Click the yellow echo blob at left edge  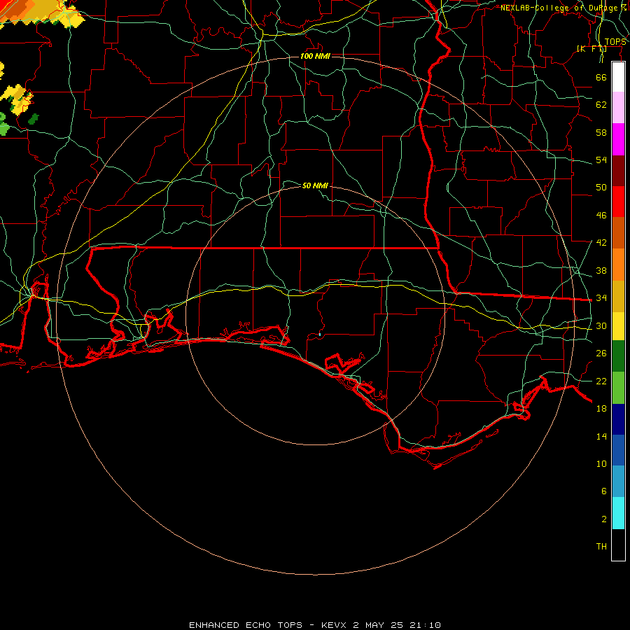17,99
